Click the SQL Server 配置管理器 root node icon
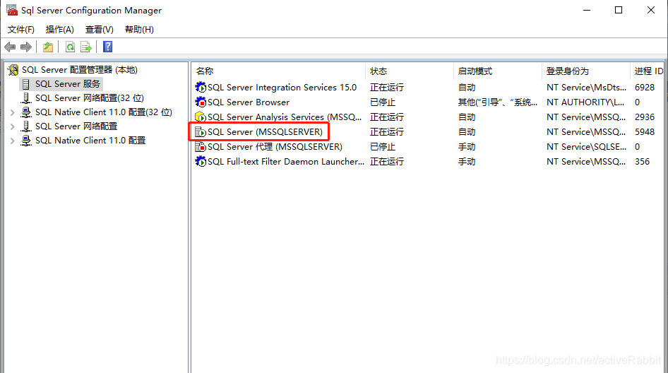Image resolution: width=668 pixels, height=373 pixels. [x=13, y=69]
